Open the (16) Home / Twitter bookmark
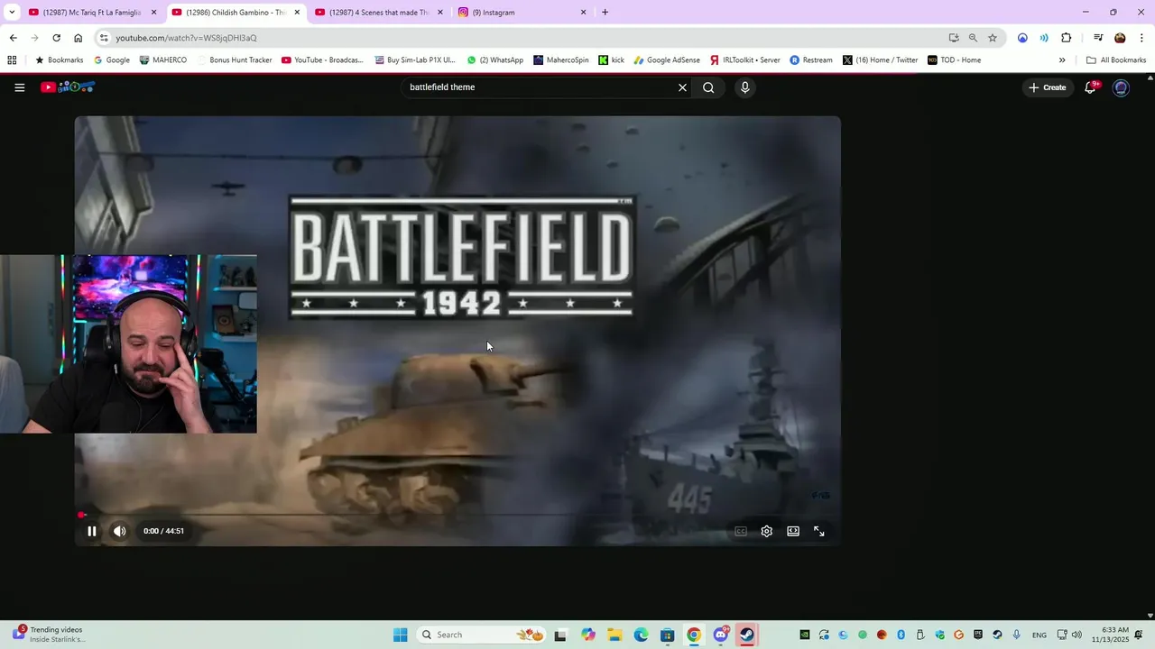This screenshot has height=649, width=1155. pos(881,60)
